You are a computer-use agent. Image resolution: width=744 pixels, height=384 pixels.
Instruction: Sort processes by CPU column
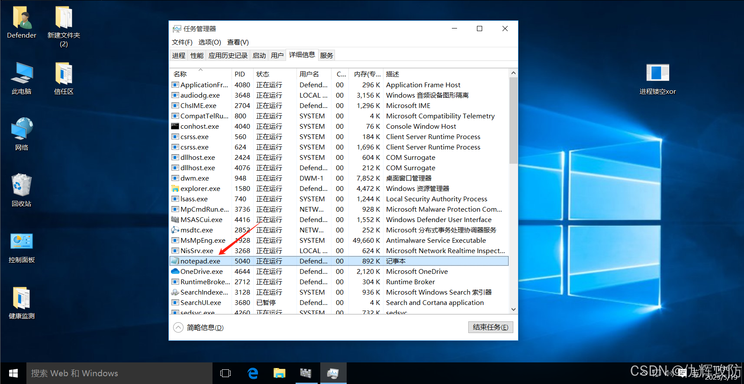pyautogui.click(x=340, y=74)
